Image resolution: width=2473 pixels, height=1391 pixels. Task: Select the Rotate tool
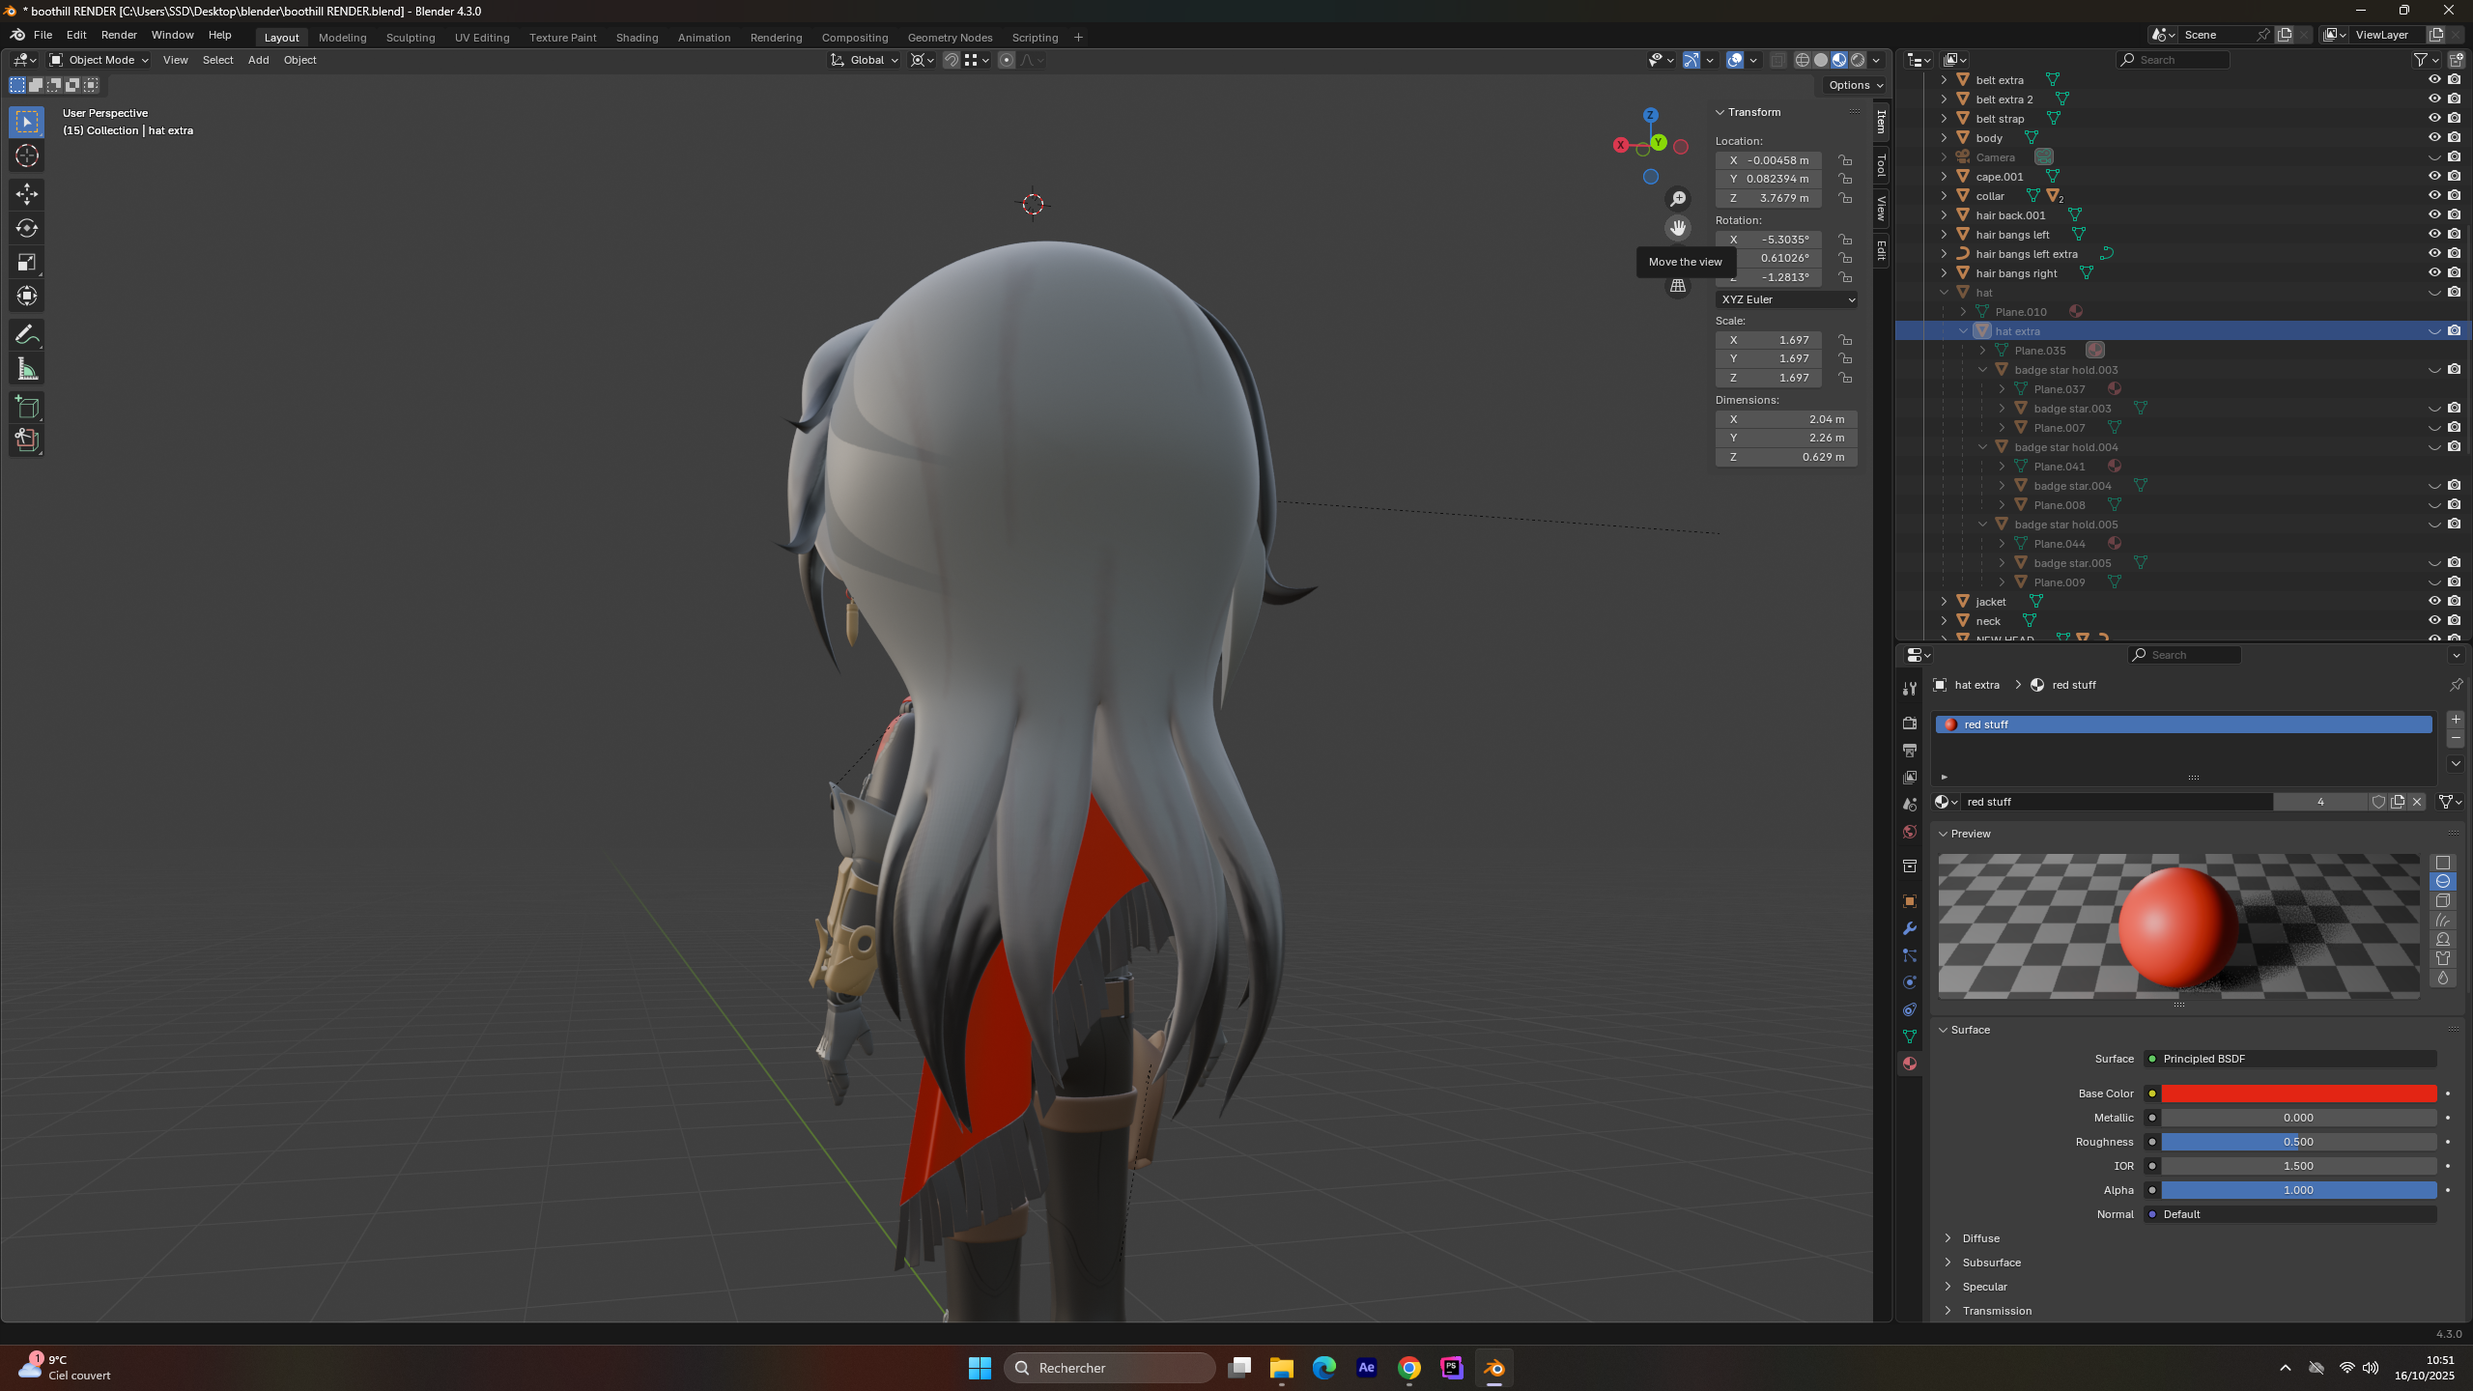27,228
